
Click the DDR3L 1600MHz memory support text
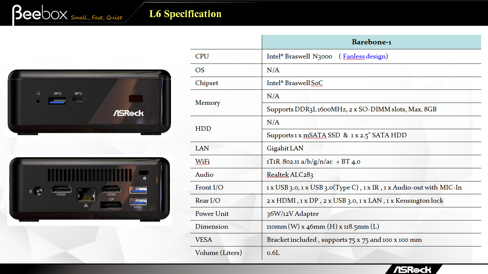352,109
